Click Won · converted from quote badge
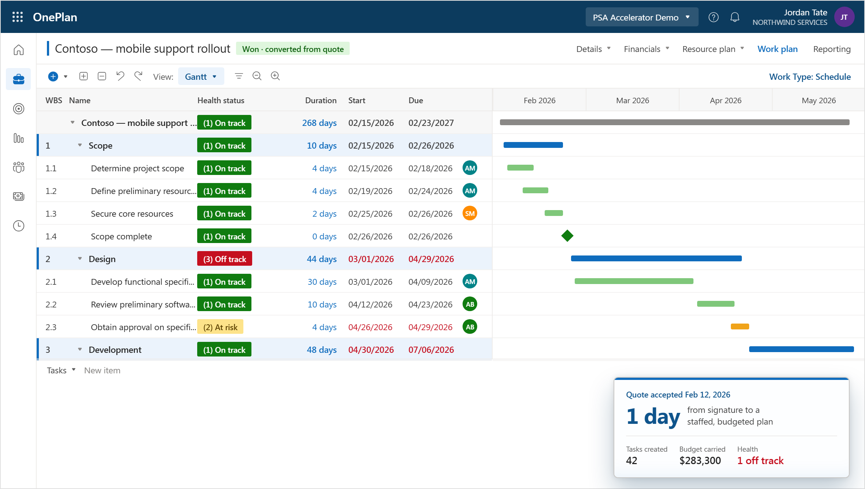The image size is (865, 489). click(x=293, y=49)
